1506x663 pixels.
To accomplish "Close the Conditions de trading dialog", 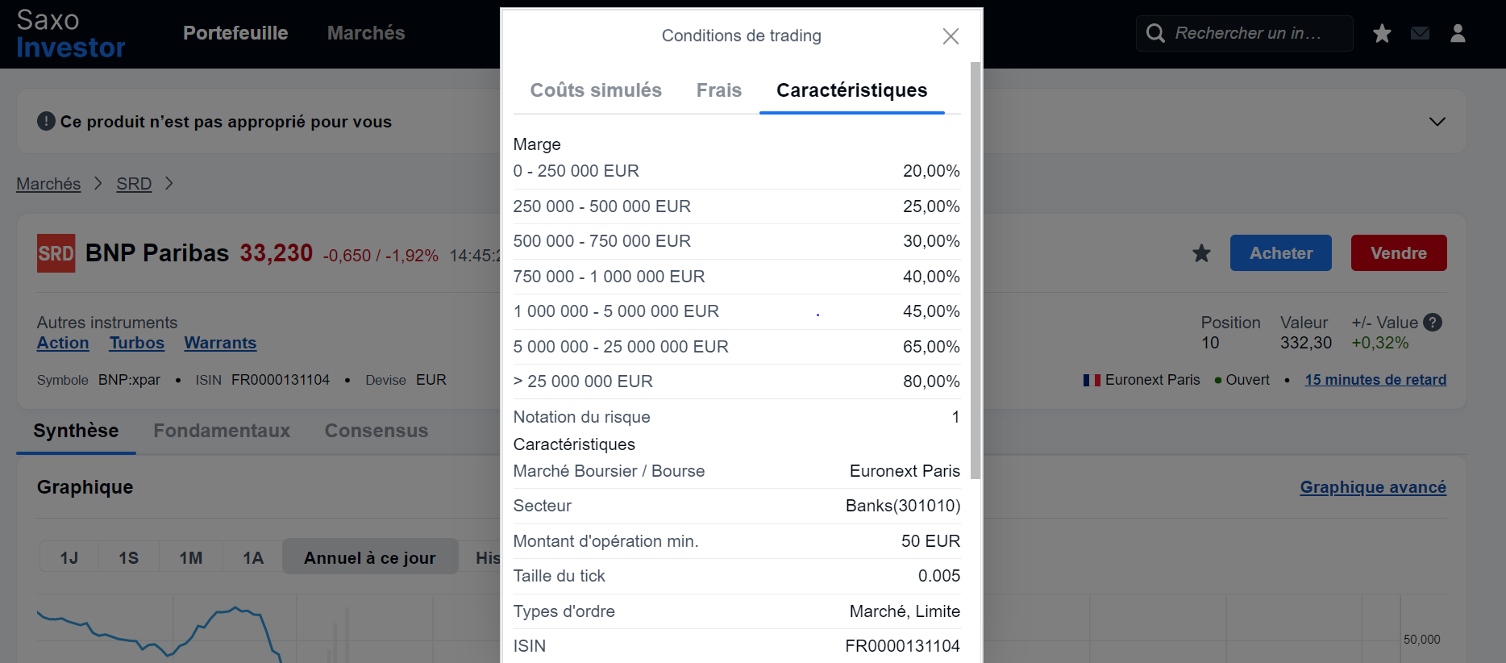I will tap(951, 36).
